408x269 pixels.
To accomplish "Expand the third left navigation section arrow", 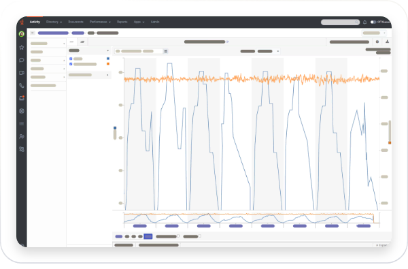I will pos(64,61).
